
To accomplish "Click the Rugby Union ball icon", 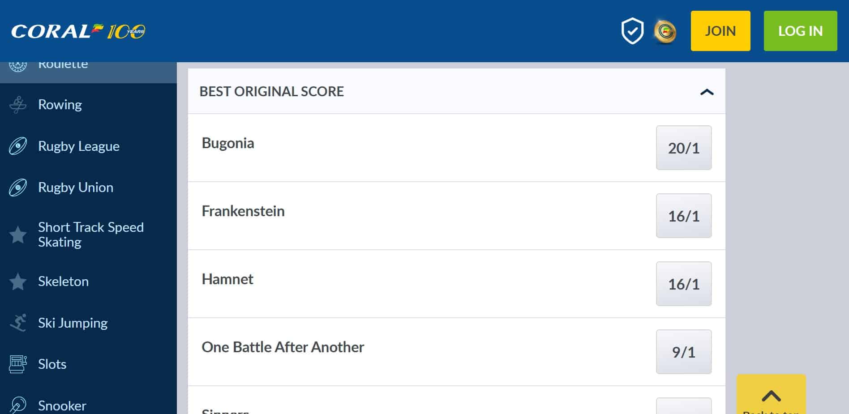I will 18,188.
